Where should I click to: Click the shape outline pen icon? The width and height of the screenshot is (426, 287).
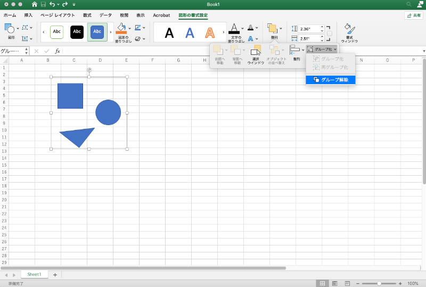[x=138, y=28]
